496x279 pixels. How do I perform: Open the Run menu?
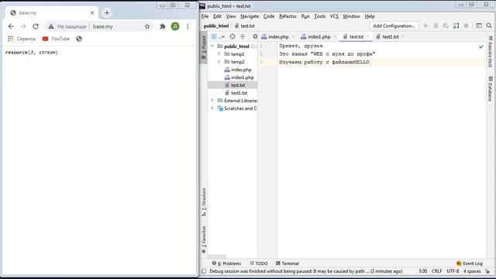pyautogui.click(x=305, y=16)
